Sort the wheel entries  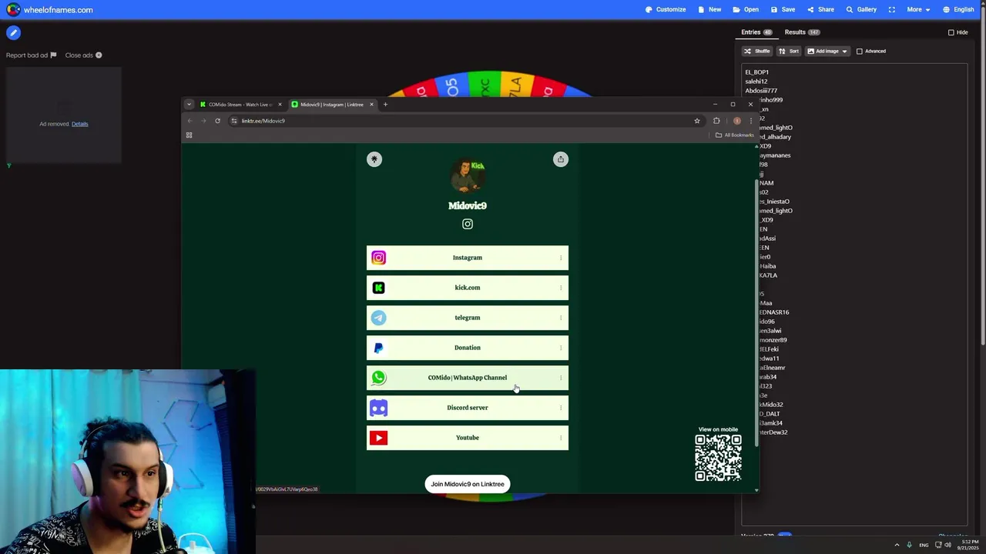click(x=789, y=51)
